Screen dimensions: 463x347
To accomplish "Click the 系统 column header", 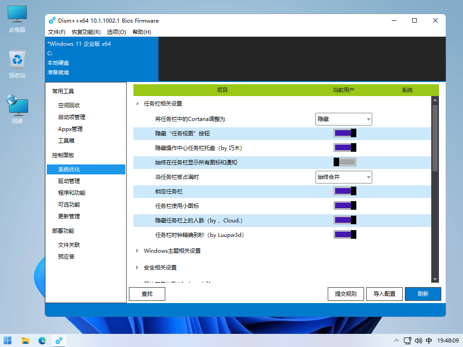I will pyautogui.click(x=407, y=90).
